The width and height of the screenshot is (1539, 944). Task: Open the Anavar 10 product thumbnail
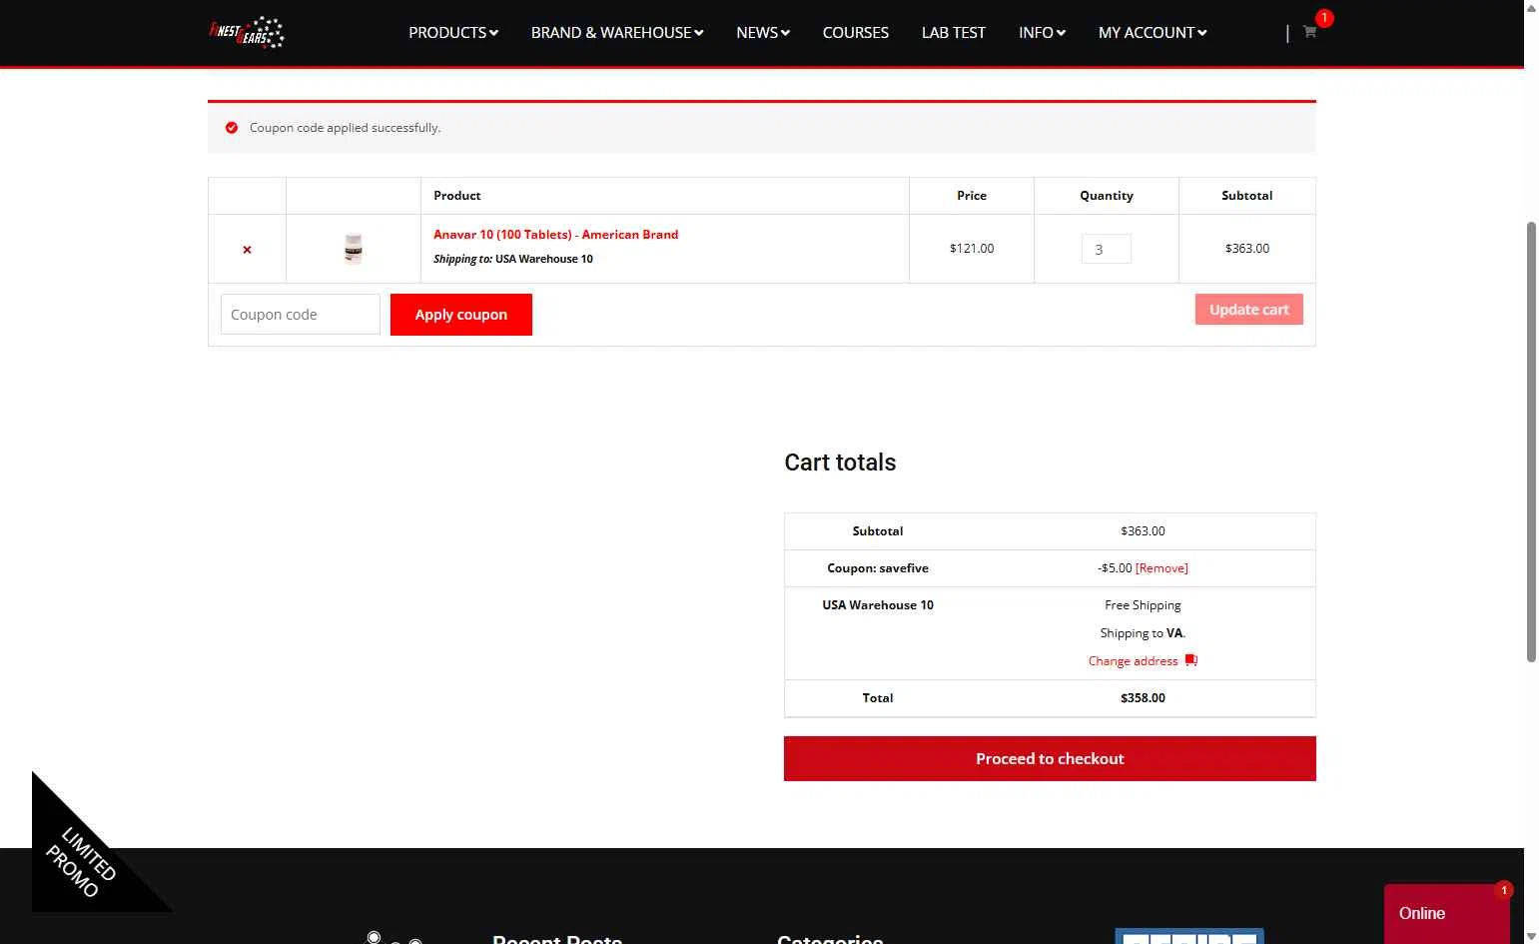pyautogui.click(x=353, y=249)
